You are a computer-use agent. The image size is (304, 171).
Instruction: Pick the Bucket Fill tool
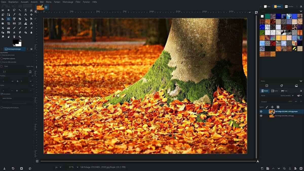(3, 27)
